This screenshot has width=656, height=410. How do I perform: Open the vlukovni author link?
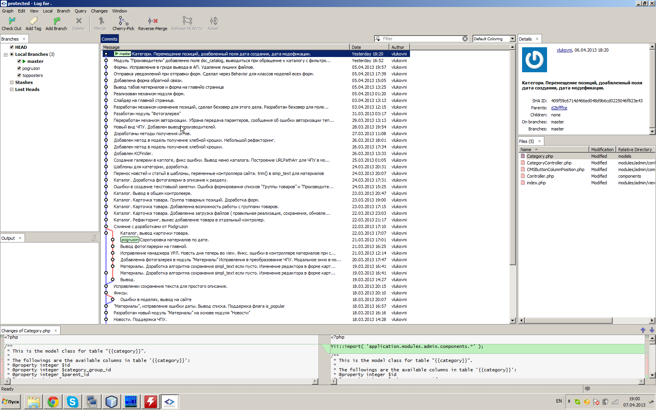pyautogui.click(x=564, y=50)
